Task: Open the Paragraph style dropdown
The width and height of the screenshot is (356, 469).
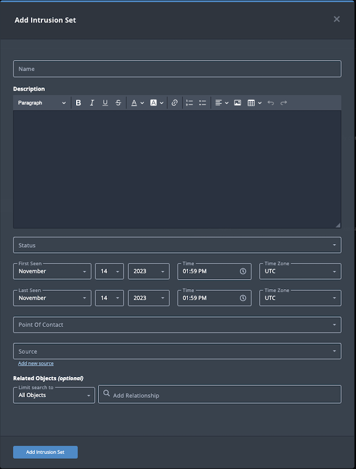Action: (x=42, y=103)
